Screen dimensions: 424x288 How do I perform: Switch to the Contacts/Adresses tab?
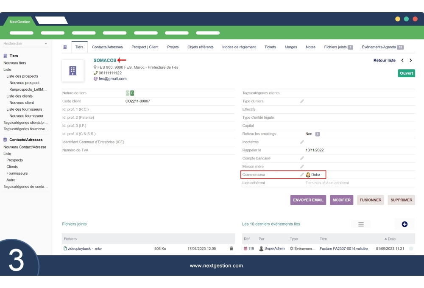[107, 47]
